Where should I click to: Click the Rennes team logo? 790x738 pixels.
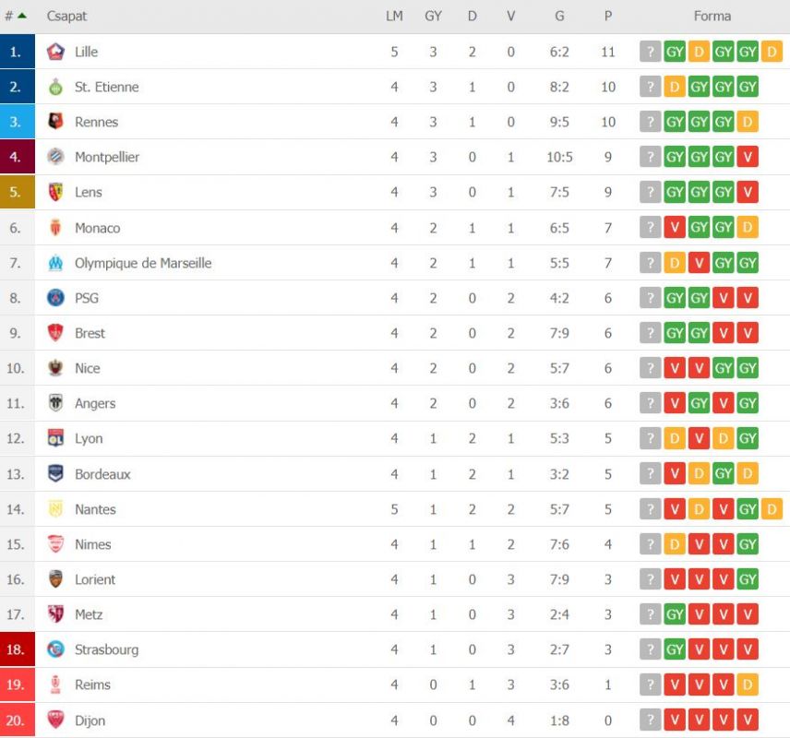[x=55, y=122]
